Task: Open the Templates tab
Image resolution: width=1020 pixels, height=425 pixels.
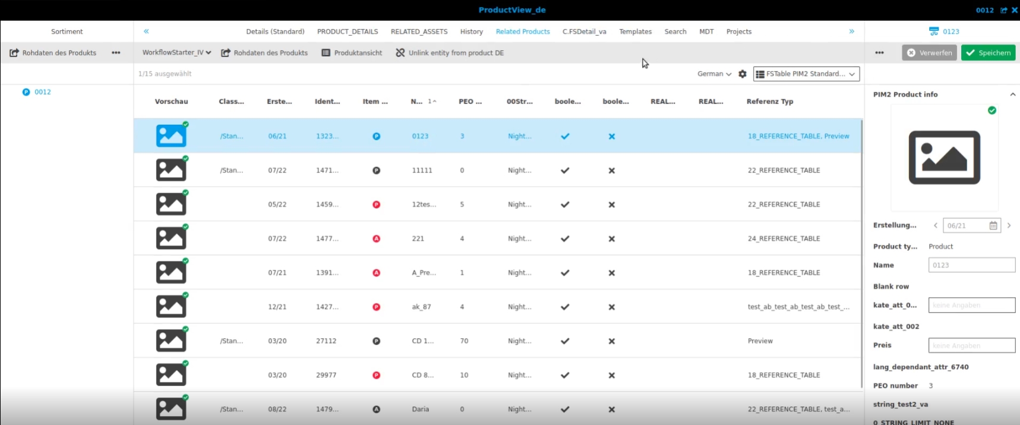Action: tap(635, 32)
